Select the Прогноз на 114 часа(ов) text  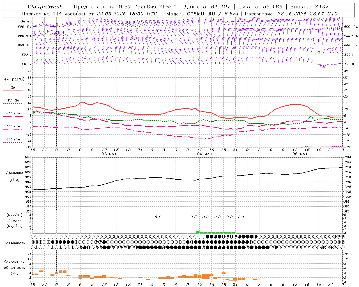[54, 14]
